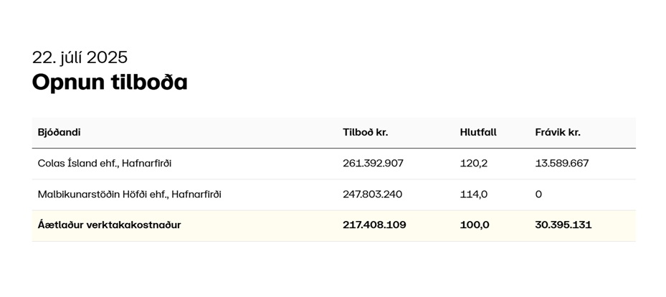Click the 100,0 ratio value
Screen dimensions: 666x297
[x=475, y=225]
